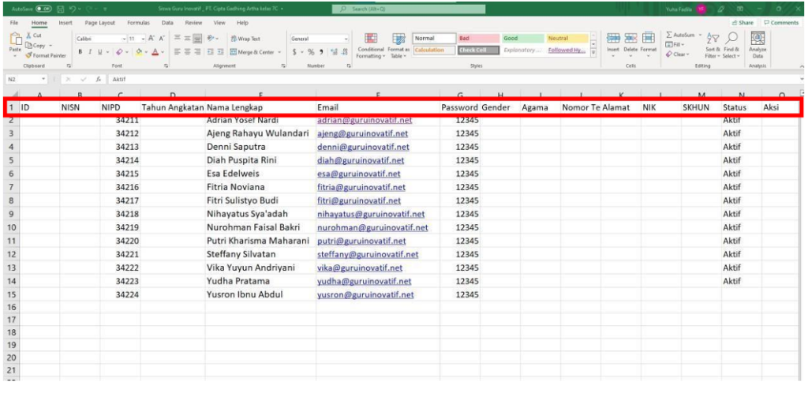Click the Orientation text angle icon
This screenshot has width=808, height=393.
coord(211,39)
